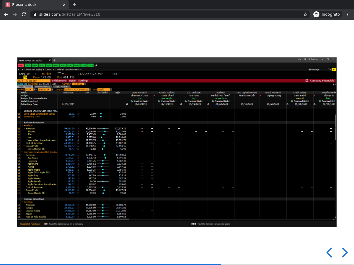The image size is (354, 265).
Task: Download the Cross Research model
Action: point(140,101)
